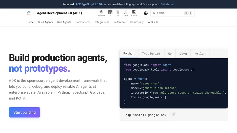Click the name="researcher" code line
The width and height of the screenshot is (237, 133).
(146, 84)
